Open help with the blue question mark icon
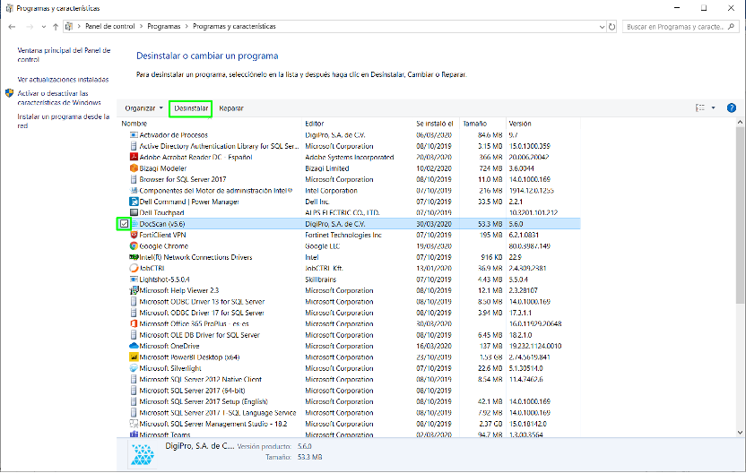Image resolution: width=746 pixels, height=473 pixels. 732,107
